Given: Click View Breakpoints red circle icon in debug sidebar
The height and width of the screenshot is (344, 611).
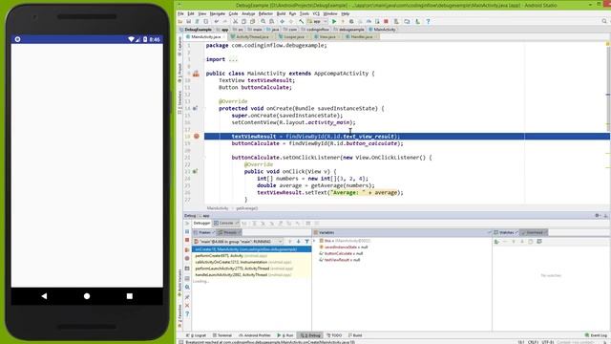Looking at the screenshot, I should pyautogui.click(x=187, y=258).
